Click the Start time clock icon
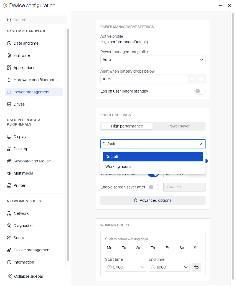 (110, 267)
